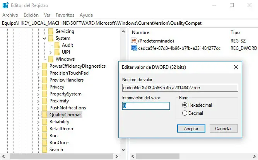Expand the UIPI tree node
258x160 pixels.
tap(51, 52)
